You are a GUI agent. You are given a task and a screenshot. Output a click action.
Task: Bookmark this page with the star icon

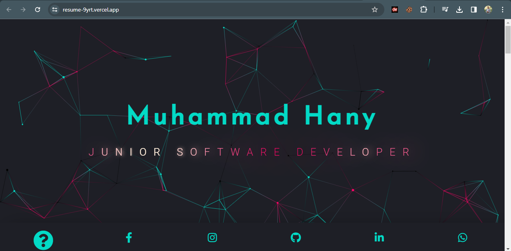tap(374, 10)
